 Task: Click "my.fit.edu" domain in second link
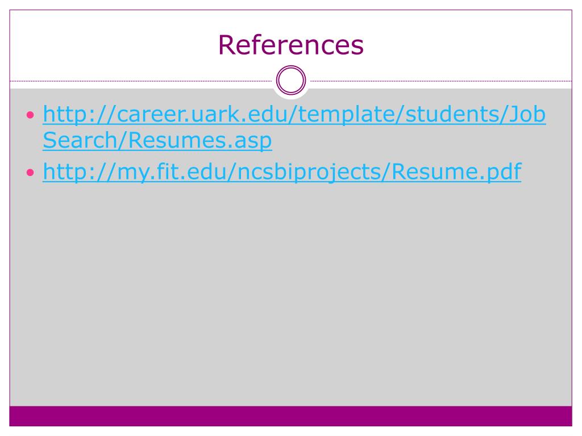point(173,173)
